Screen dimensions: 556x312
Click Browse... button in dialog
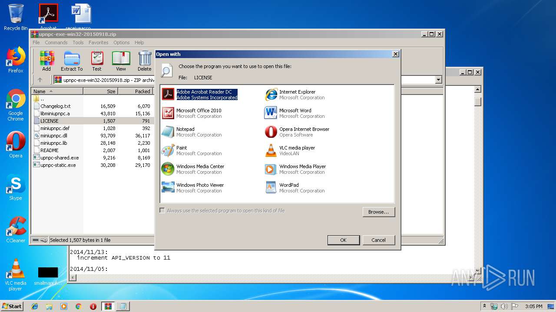(378, 212)
